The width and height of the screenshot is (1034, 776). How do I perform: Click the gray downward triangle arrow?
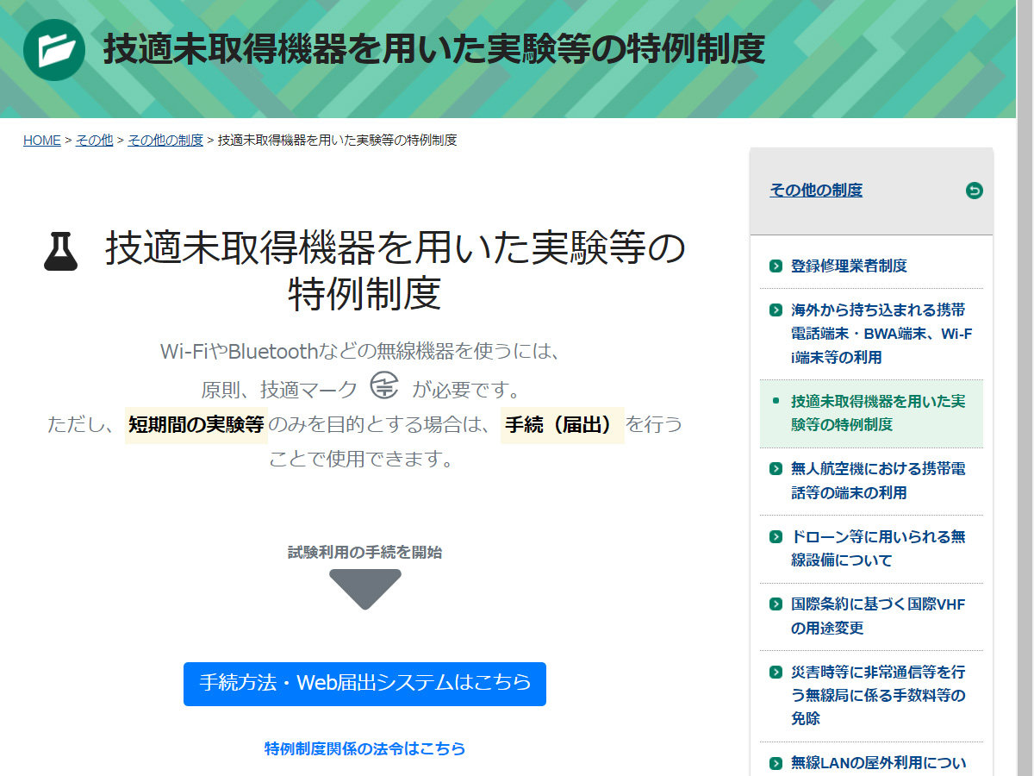[x=365, y=589]
